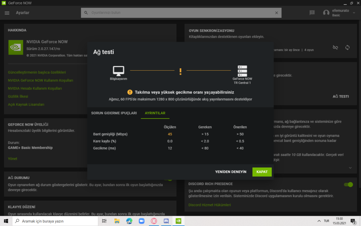Select the Ayrıntılar tab

click(x=155, y=113)
